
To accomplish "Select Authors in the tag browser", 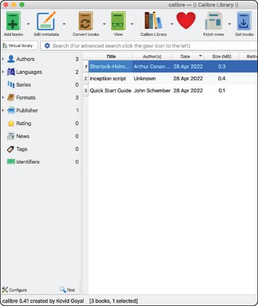I will (25, 59).
